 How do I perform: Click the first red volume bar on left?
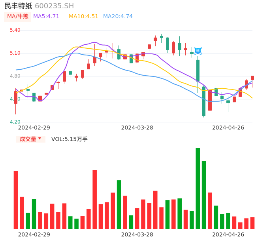[x=16, y=200]
